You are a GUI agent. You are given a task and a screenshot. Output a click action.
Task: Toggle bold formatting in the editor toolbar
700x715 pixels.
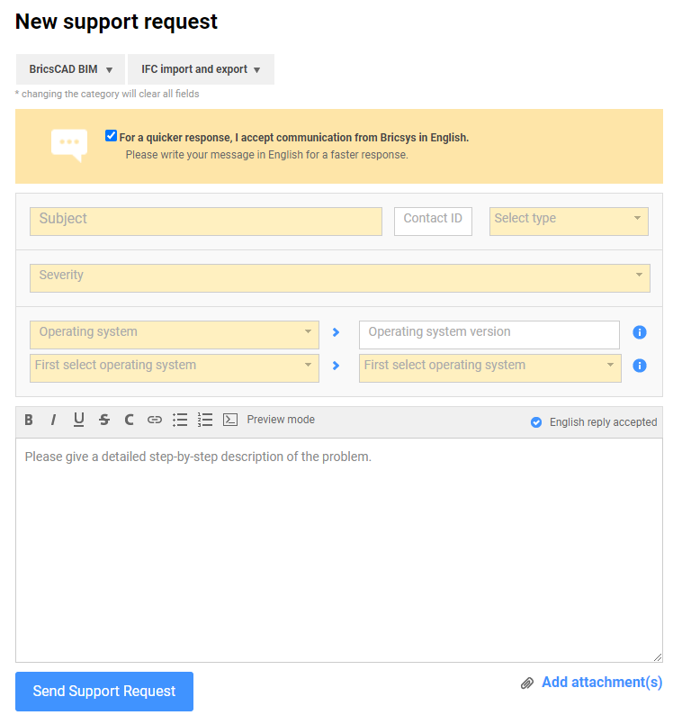point(29,420)
